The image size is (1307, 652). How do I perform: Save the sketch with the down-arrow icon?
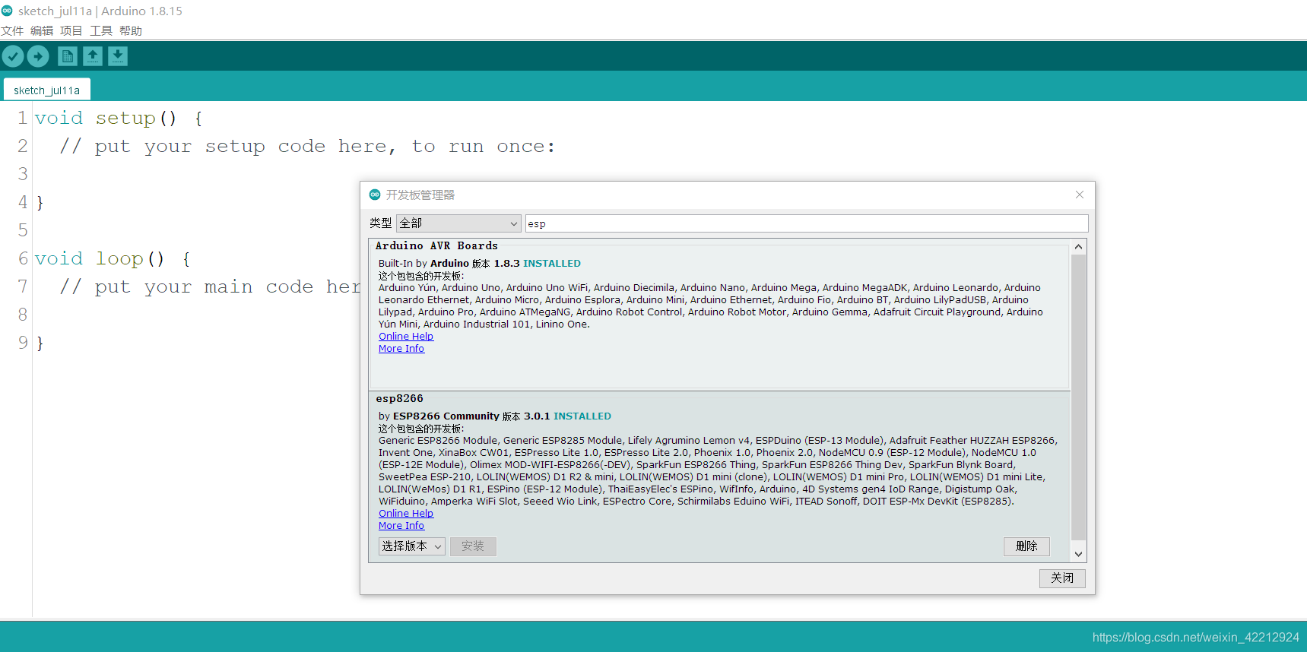[118, 56]
